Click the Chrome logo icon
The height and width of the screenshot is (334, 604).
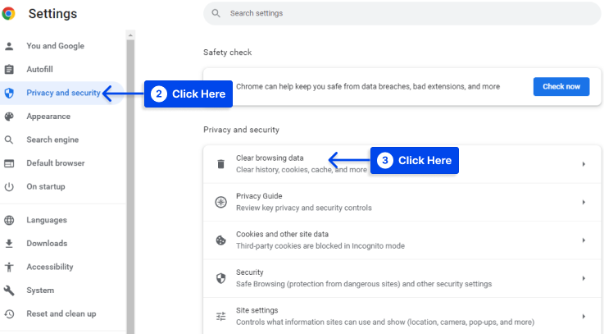pyautogui.click(x=8, y=13)
